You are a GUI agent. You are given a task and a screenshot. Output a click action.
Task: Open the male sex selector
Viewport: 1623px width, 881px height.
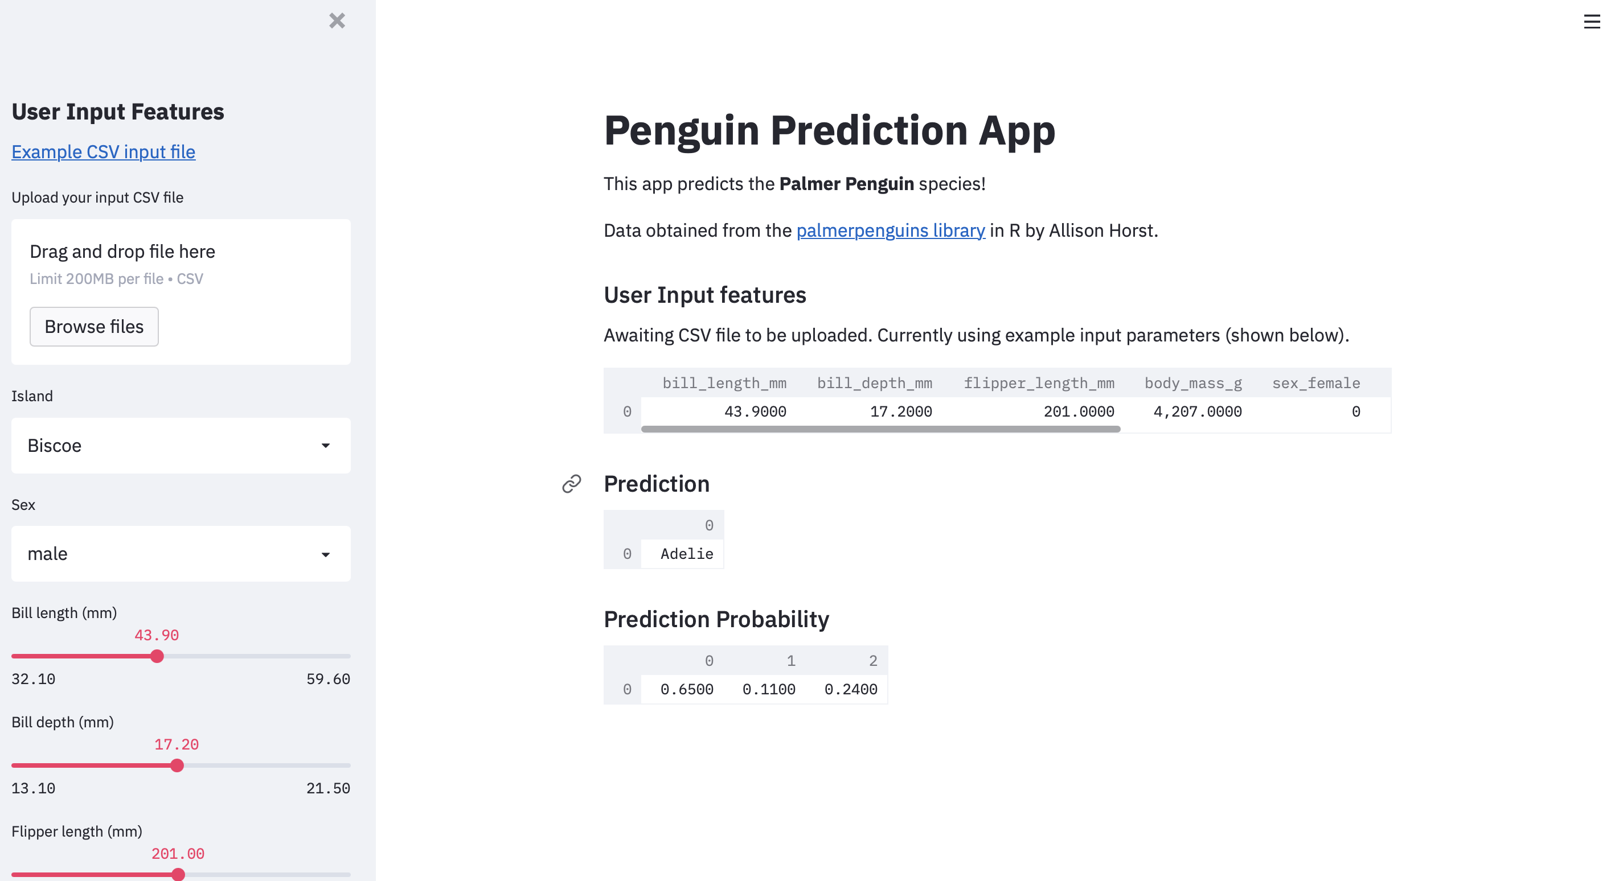(x=181, y=554)
